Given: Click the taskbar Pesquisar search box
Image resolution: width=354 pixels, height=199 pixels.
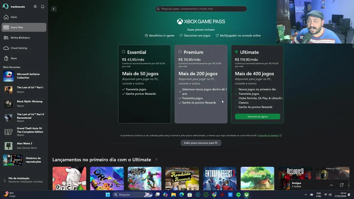Looking at the screenshot, I should pos(133,195).
